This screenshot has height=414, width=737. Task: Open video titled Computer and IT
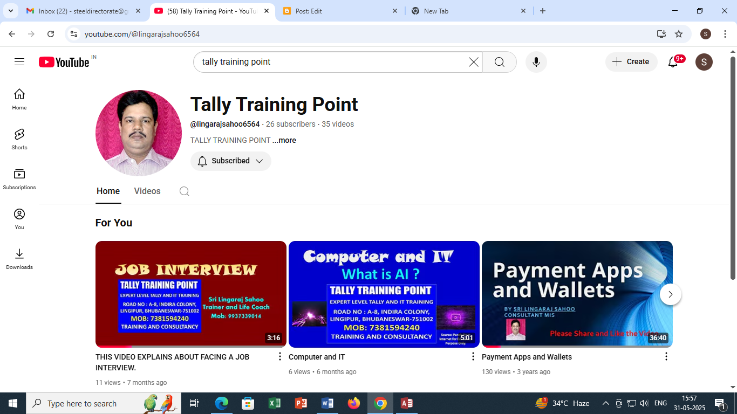(317, 357)
